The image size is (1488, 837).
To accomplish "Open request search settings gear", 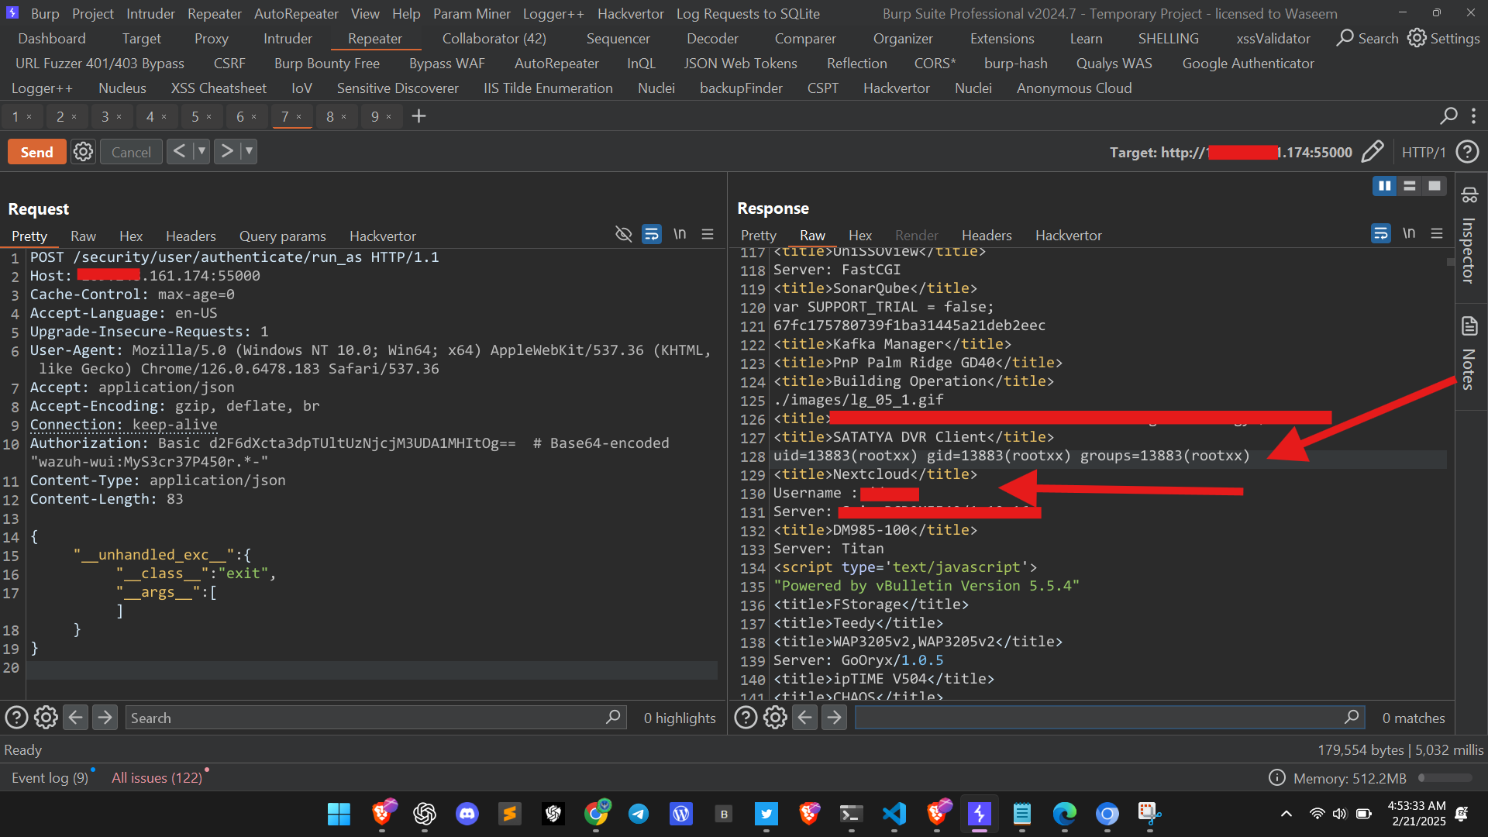I will pyautogui.click(x=46, y=718).
